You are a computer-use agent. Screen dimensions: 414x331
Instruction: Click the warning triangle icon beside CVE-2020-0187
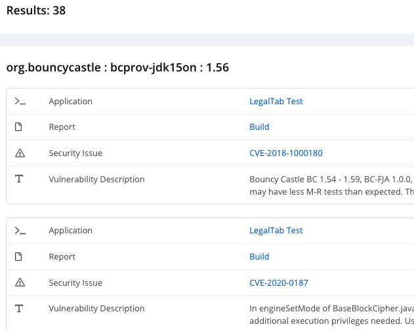[20, 283]
